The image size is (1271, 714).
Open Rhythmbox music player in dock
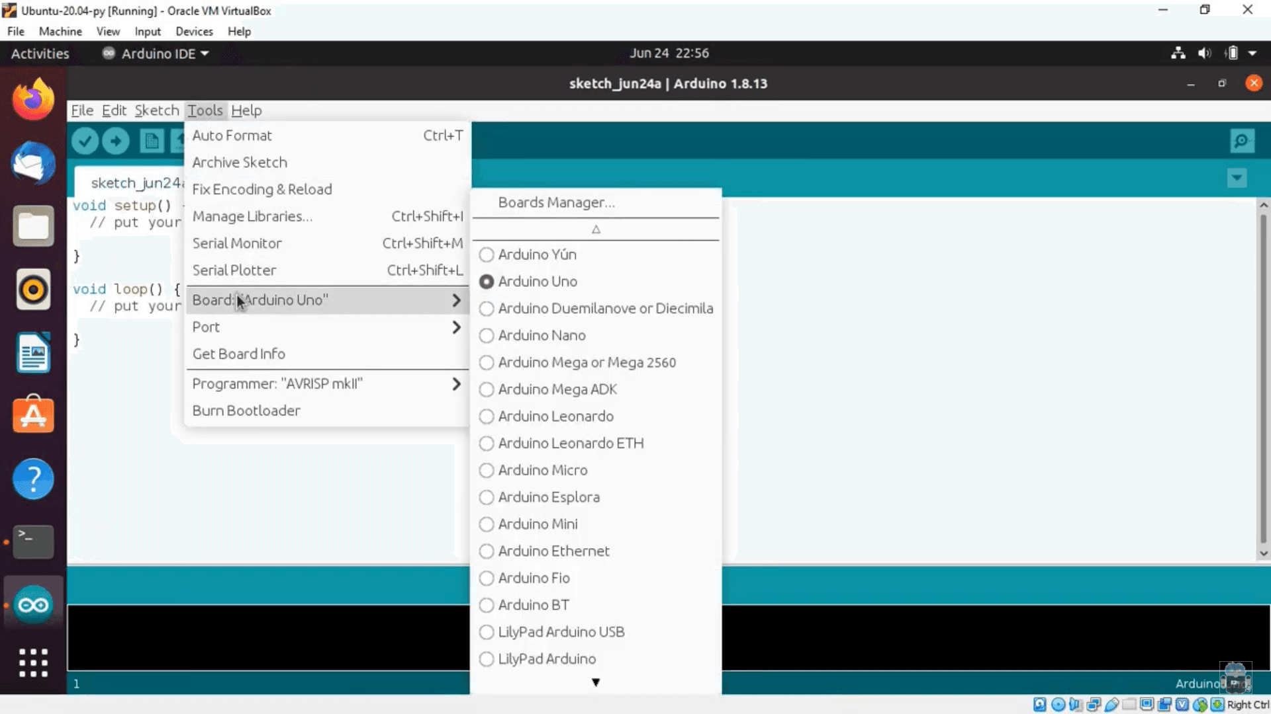[33, 290]
